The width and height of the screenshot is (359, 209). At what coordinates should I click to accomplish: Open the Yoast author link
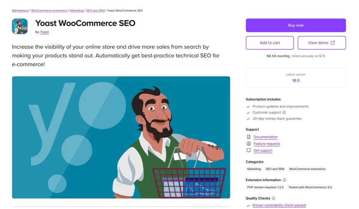click(44, 32)
